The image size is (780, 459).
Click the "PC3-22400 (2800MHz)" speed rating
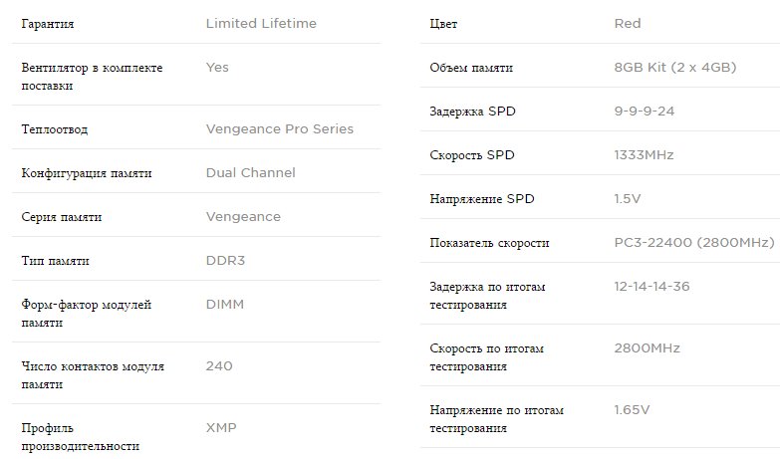tap(693, 242)
